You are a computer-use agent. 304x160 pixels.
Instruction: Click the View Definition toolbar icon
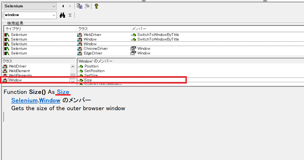click(87, 6)
